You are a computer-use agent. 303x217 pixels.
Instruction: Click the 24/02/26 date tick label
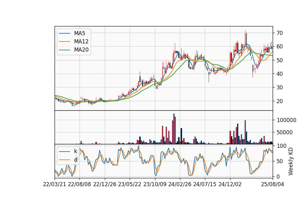coord(180,184)
